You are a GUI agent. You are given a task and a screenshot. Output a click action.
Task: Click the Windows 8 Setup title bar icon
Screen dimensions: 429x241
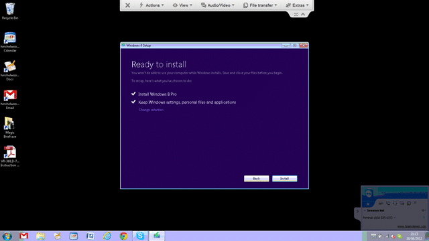click(123, 45)
